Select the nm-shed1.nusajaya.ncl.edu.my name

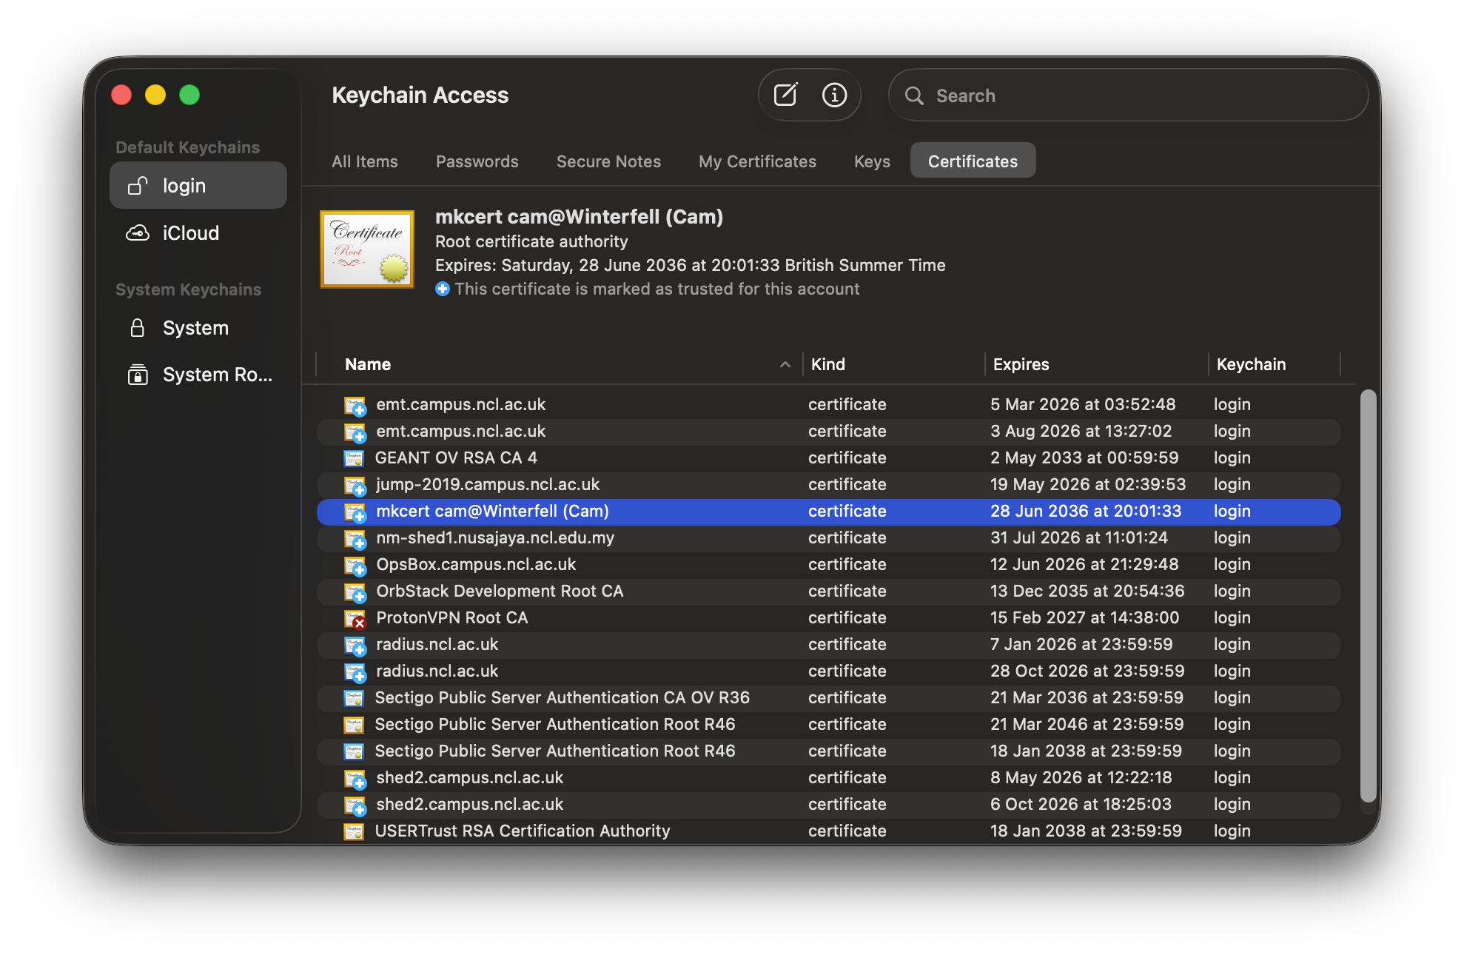[x=495, y=538]
